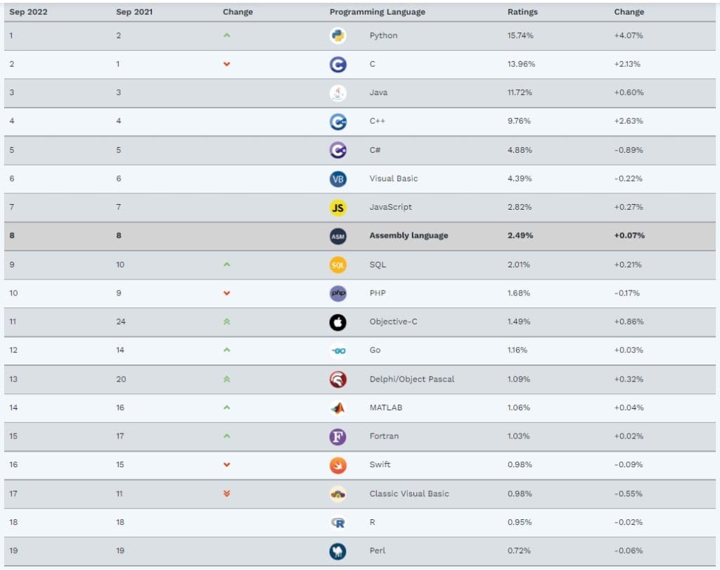Image resolution: width=720 pixels, height=570 pixels.
Task: Click the Perl language name
Action: [377, 551]
